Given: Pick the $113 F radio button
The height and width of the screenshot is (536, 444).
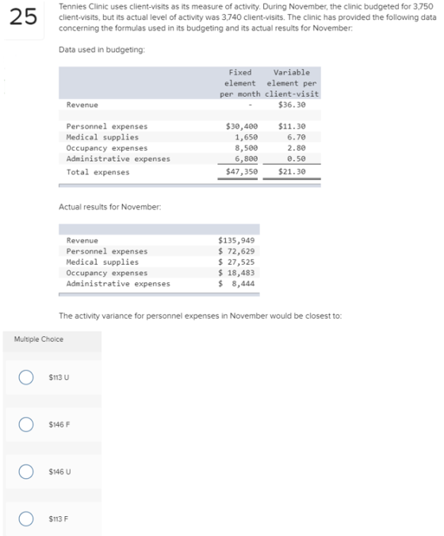Looking at the screenshot, I should [26, 519].
